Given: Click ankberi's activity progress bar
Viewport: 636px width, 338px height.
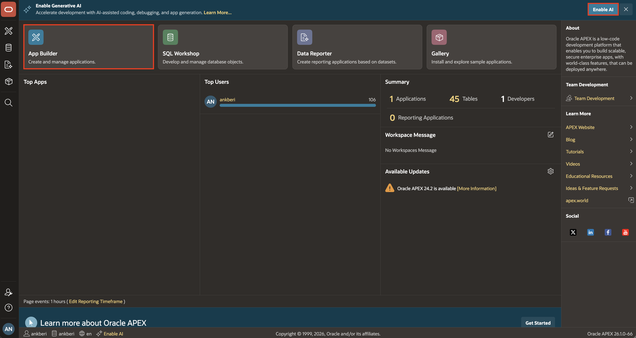Looking at the screenshot, I should click(x=298, y=105).
